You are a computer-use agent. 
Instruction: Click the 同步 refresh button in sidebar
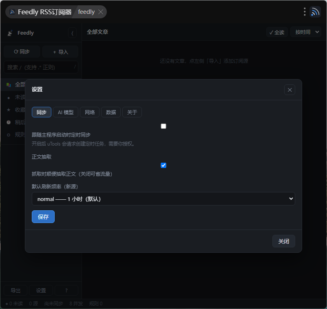click(x=22, y=51)
